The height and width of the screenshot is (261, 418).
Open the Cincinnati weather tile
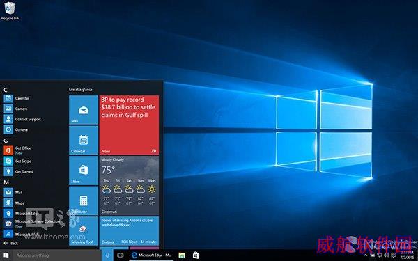[x=129, y=186]
